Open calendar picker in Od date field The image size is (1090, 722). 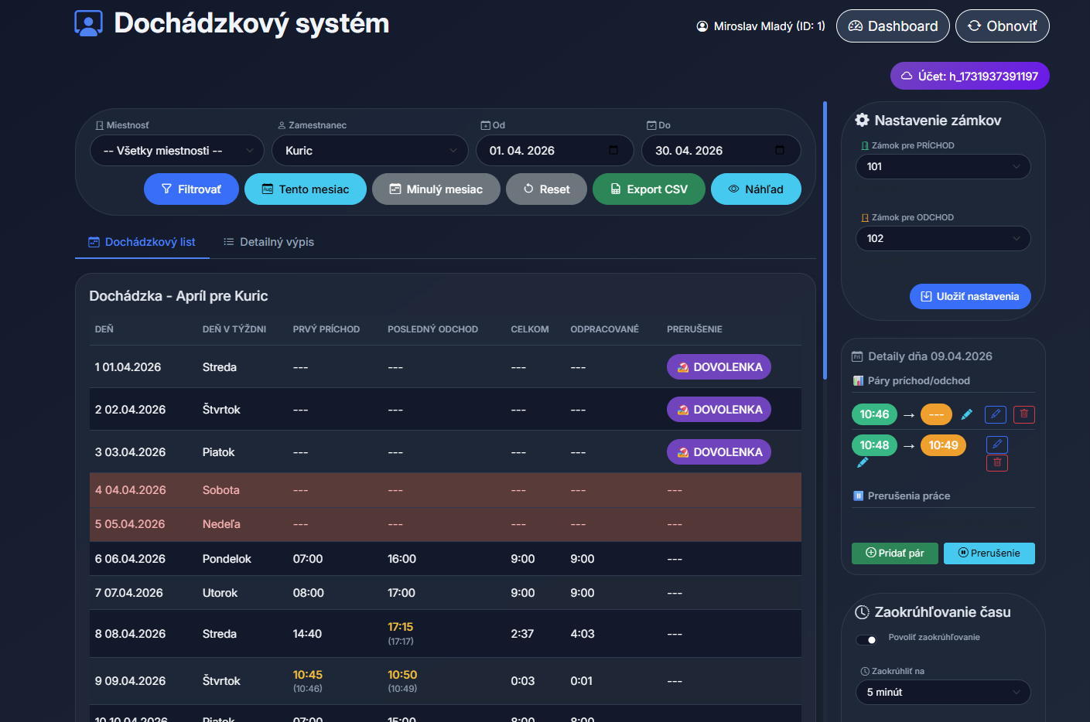613,151
